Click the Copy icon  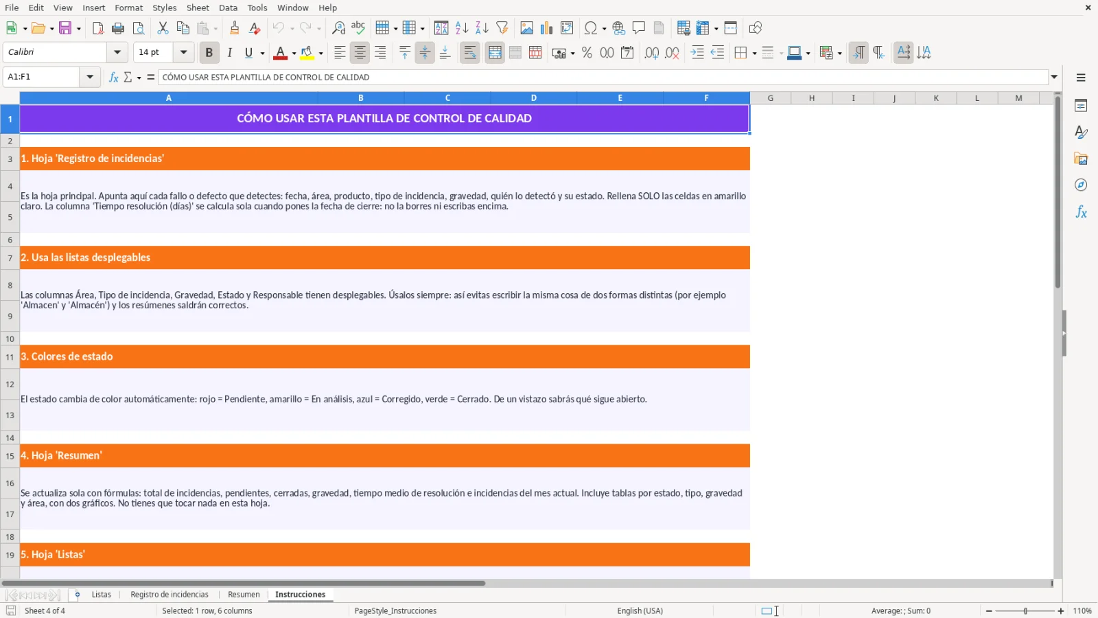pos(183,28)
